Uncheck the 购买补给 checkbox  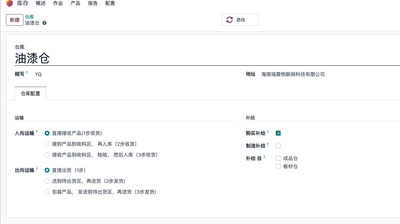tap(278, 133)
